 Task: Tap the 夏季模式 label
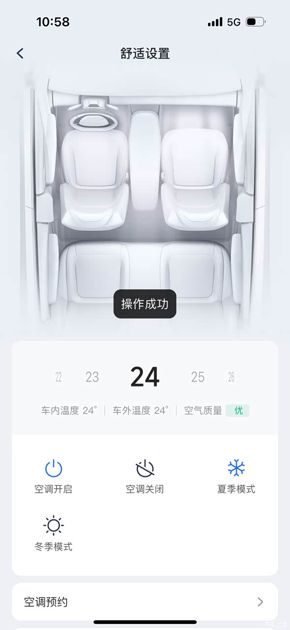pyautogui.click(x=236, y=489)
